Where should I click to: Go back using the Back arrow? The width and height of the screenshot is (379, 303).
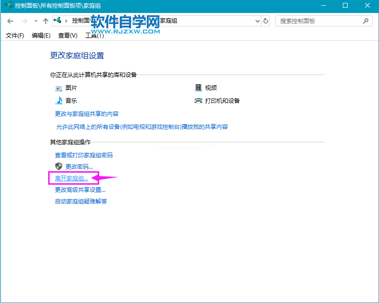[10, 21]
